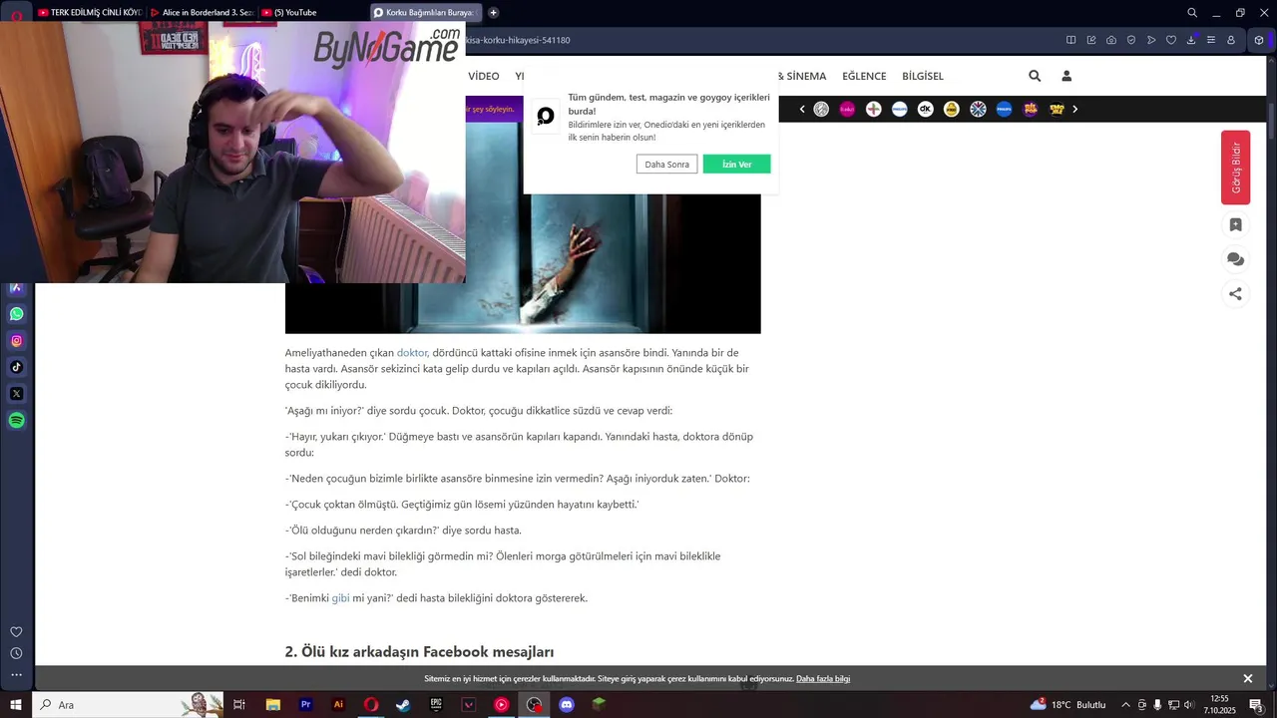Open the downloads icon in toolbar
This screenshot has width=1277, height=718.
pyautogui.click(x=1191, y=40)
